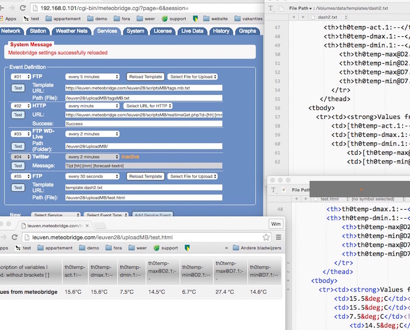Change the FTP 'every 5 minutes' interval dropdown
This screenshot has height=330, width=410.
click(92, 77)
